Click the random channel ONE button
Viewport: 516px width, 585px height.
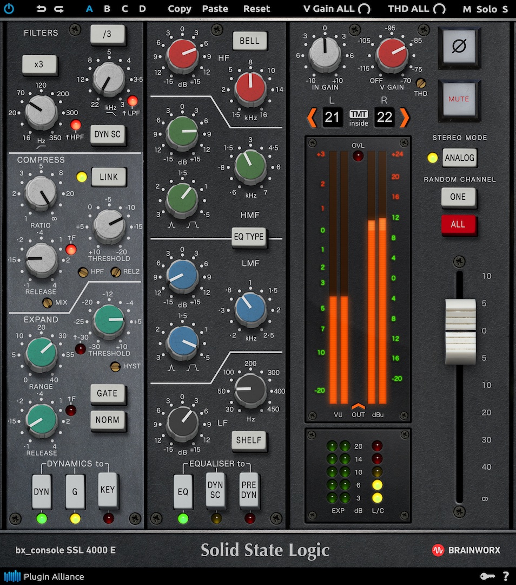(458, 197)
